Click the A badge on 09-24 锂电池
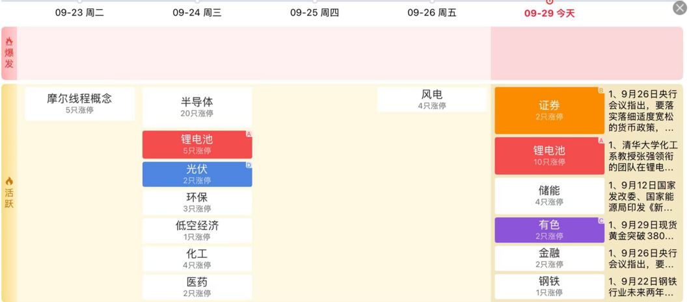Viewport: 689px width, 302px height. tap(249, 134)
